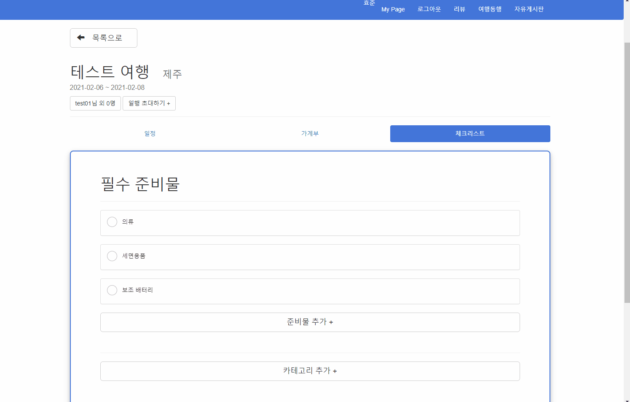630x402 pixels.
Task: Click the date range 2021-02-06 ~ 2021-02-08
Action: pyautogui.click(x=107, y=88)
